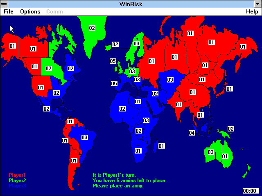Screen dimensions: 262x196
Task: Place an army on red Mongolia
Action: coord(202,79)
